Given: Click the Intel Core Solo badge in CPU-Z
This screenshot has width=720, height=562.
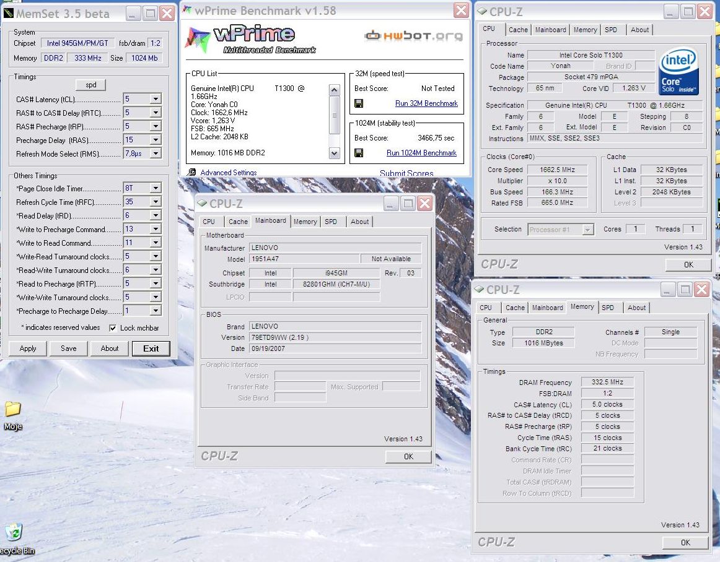Looking at the screenshot, I should coord(678,72).
